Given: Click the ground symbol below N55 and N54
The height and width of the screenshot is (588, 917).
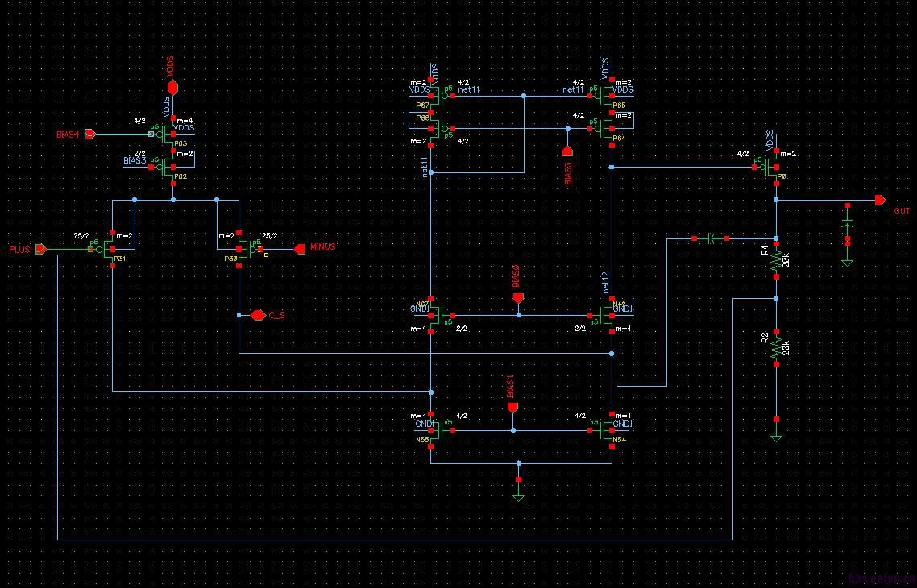Looking at the screenshot, I should tap(518, 497).
